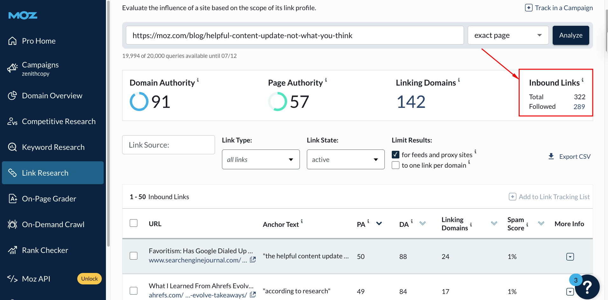The image size is (608, 300).
Task: Expand the Link Type 'all links' dropdown
Action: tap(260, 159)
